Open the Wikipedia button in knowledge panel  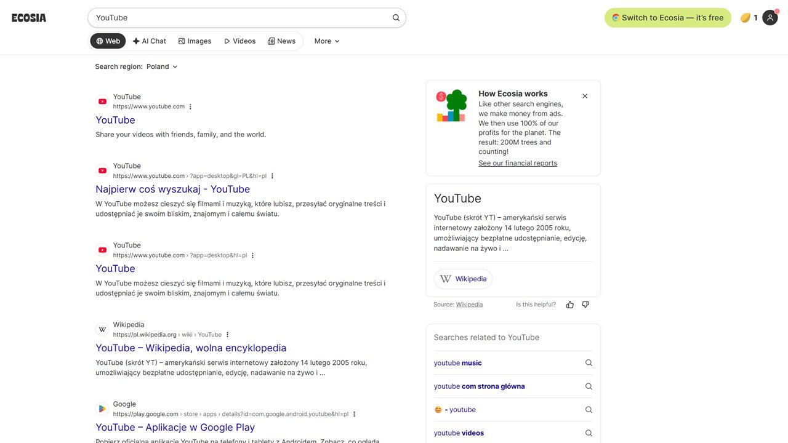click(x=463, y=279)
